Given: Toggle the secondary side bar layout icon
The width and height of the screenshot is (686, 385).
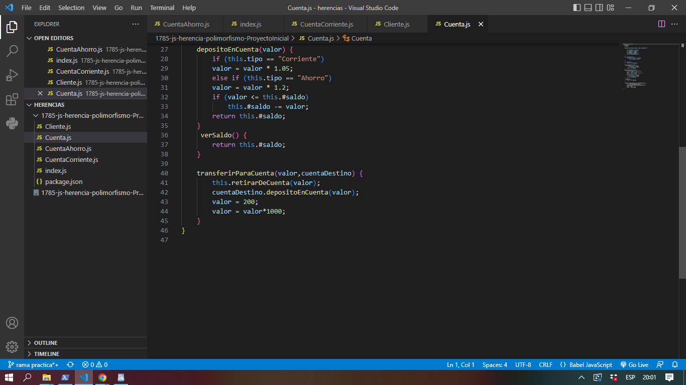Looking at the screenshot, I should tap(599, 8).
